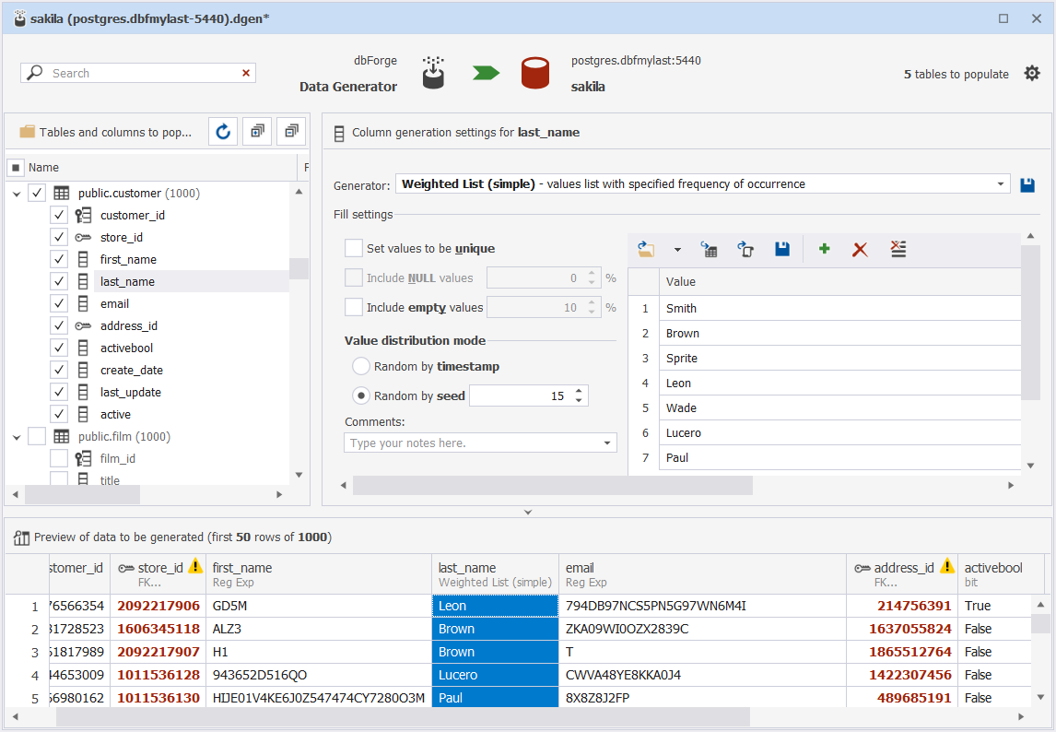Screen dimensions: 1056x732
Task: Open the open-values dropdown arrow
Action: pos(677,250)
